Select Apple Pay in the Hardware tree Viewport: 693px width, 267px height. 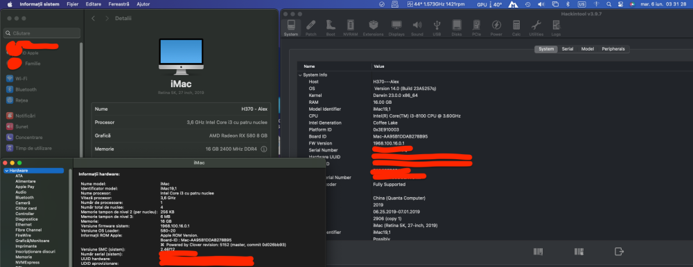[25, 187]
